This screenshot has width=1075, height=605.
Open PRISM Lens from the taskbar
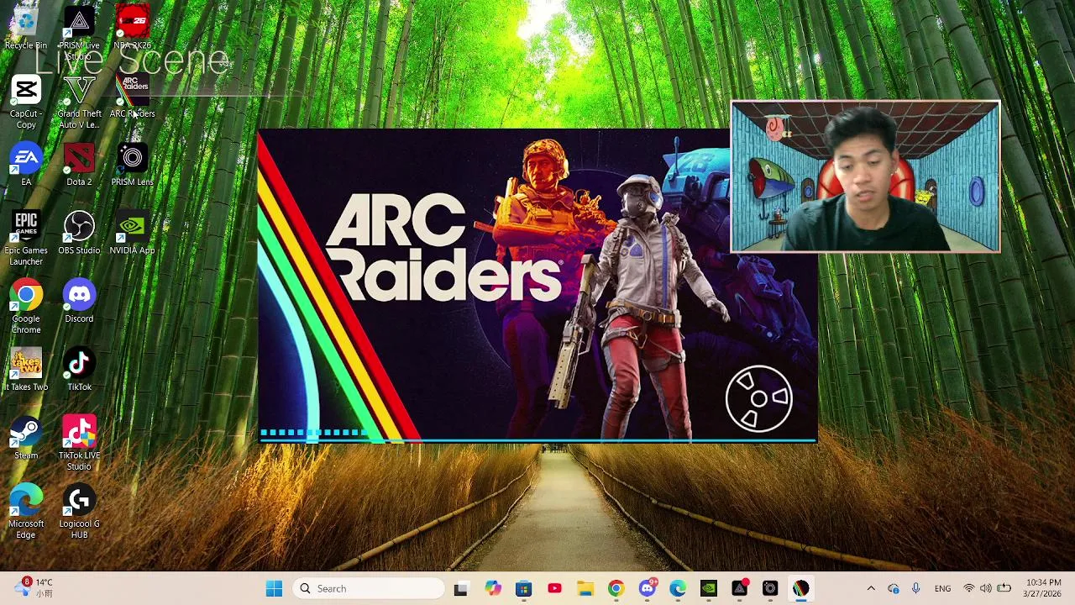[770, 588]
